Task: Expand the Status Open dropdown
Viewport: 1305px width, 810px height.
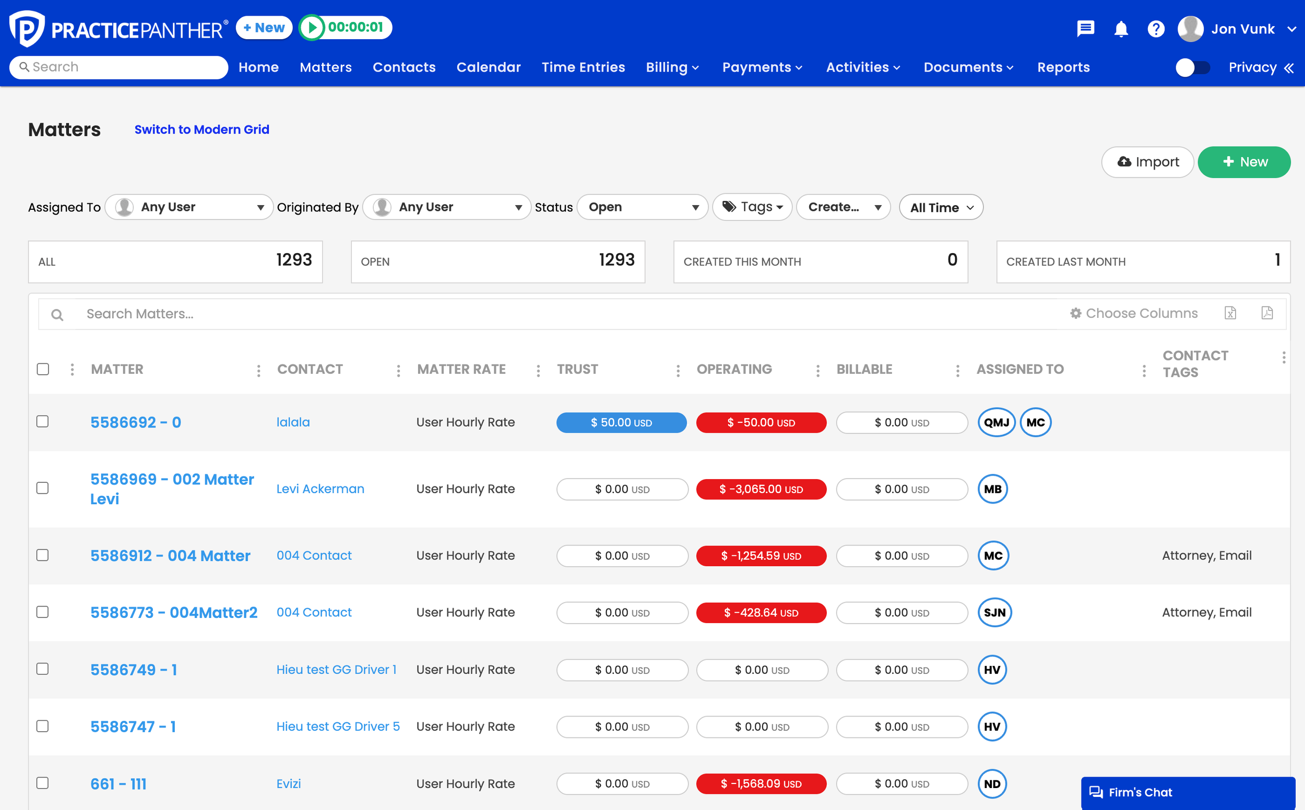Action: 643,207
